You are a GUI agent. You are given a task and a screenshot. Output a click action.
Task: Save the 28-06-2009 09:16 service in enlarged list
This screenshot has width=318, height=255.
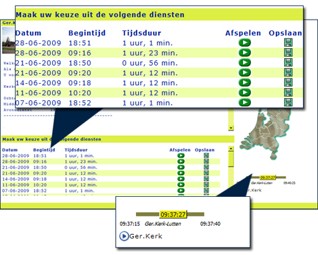[x=288, y=53]
